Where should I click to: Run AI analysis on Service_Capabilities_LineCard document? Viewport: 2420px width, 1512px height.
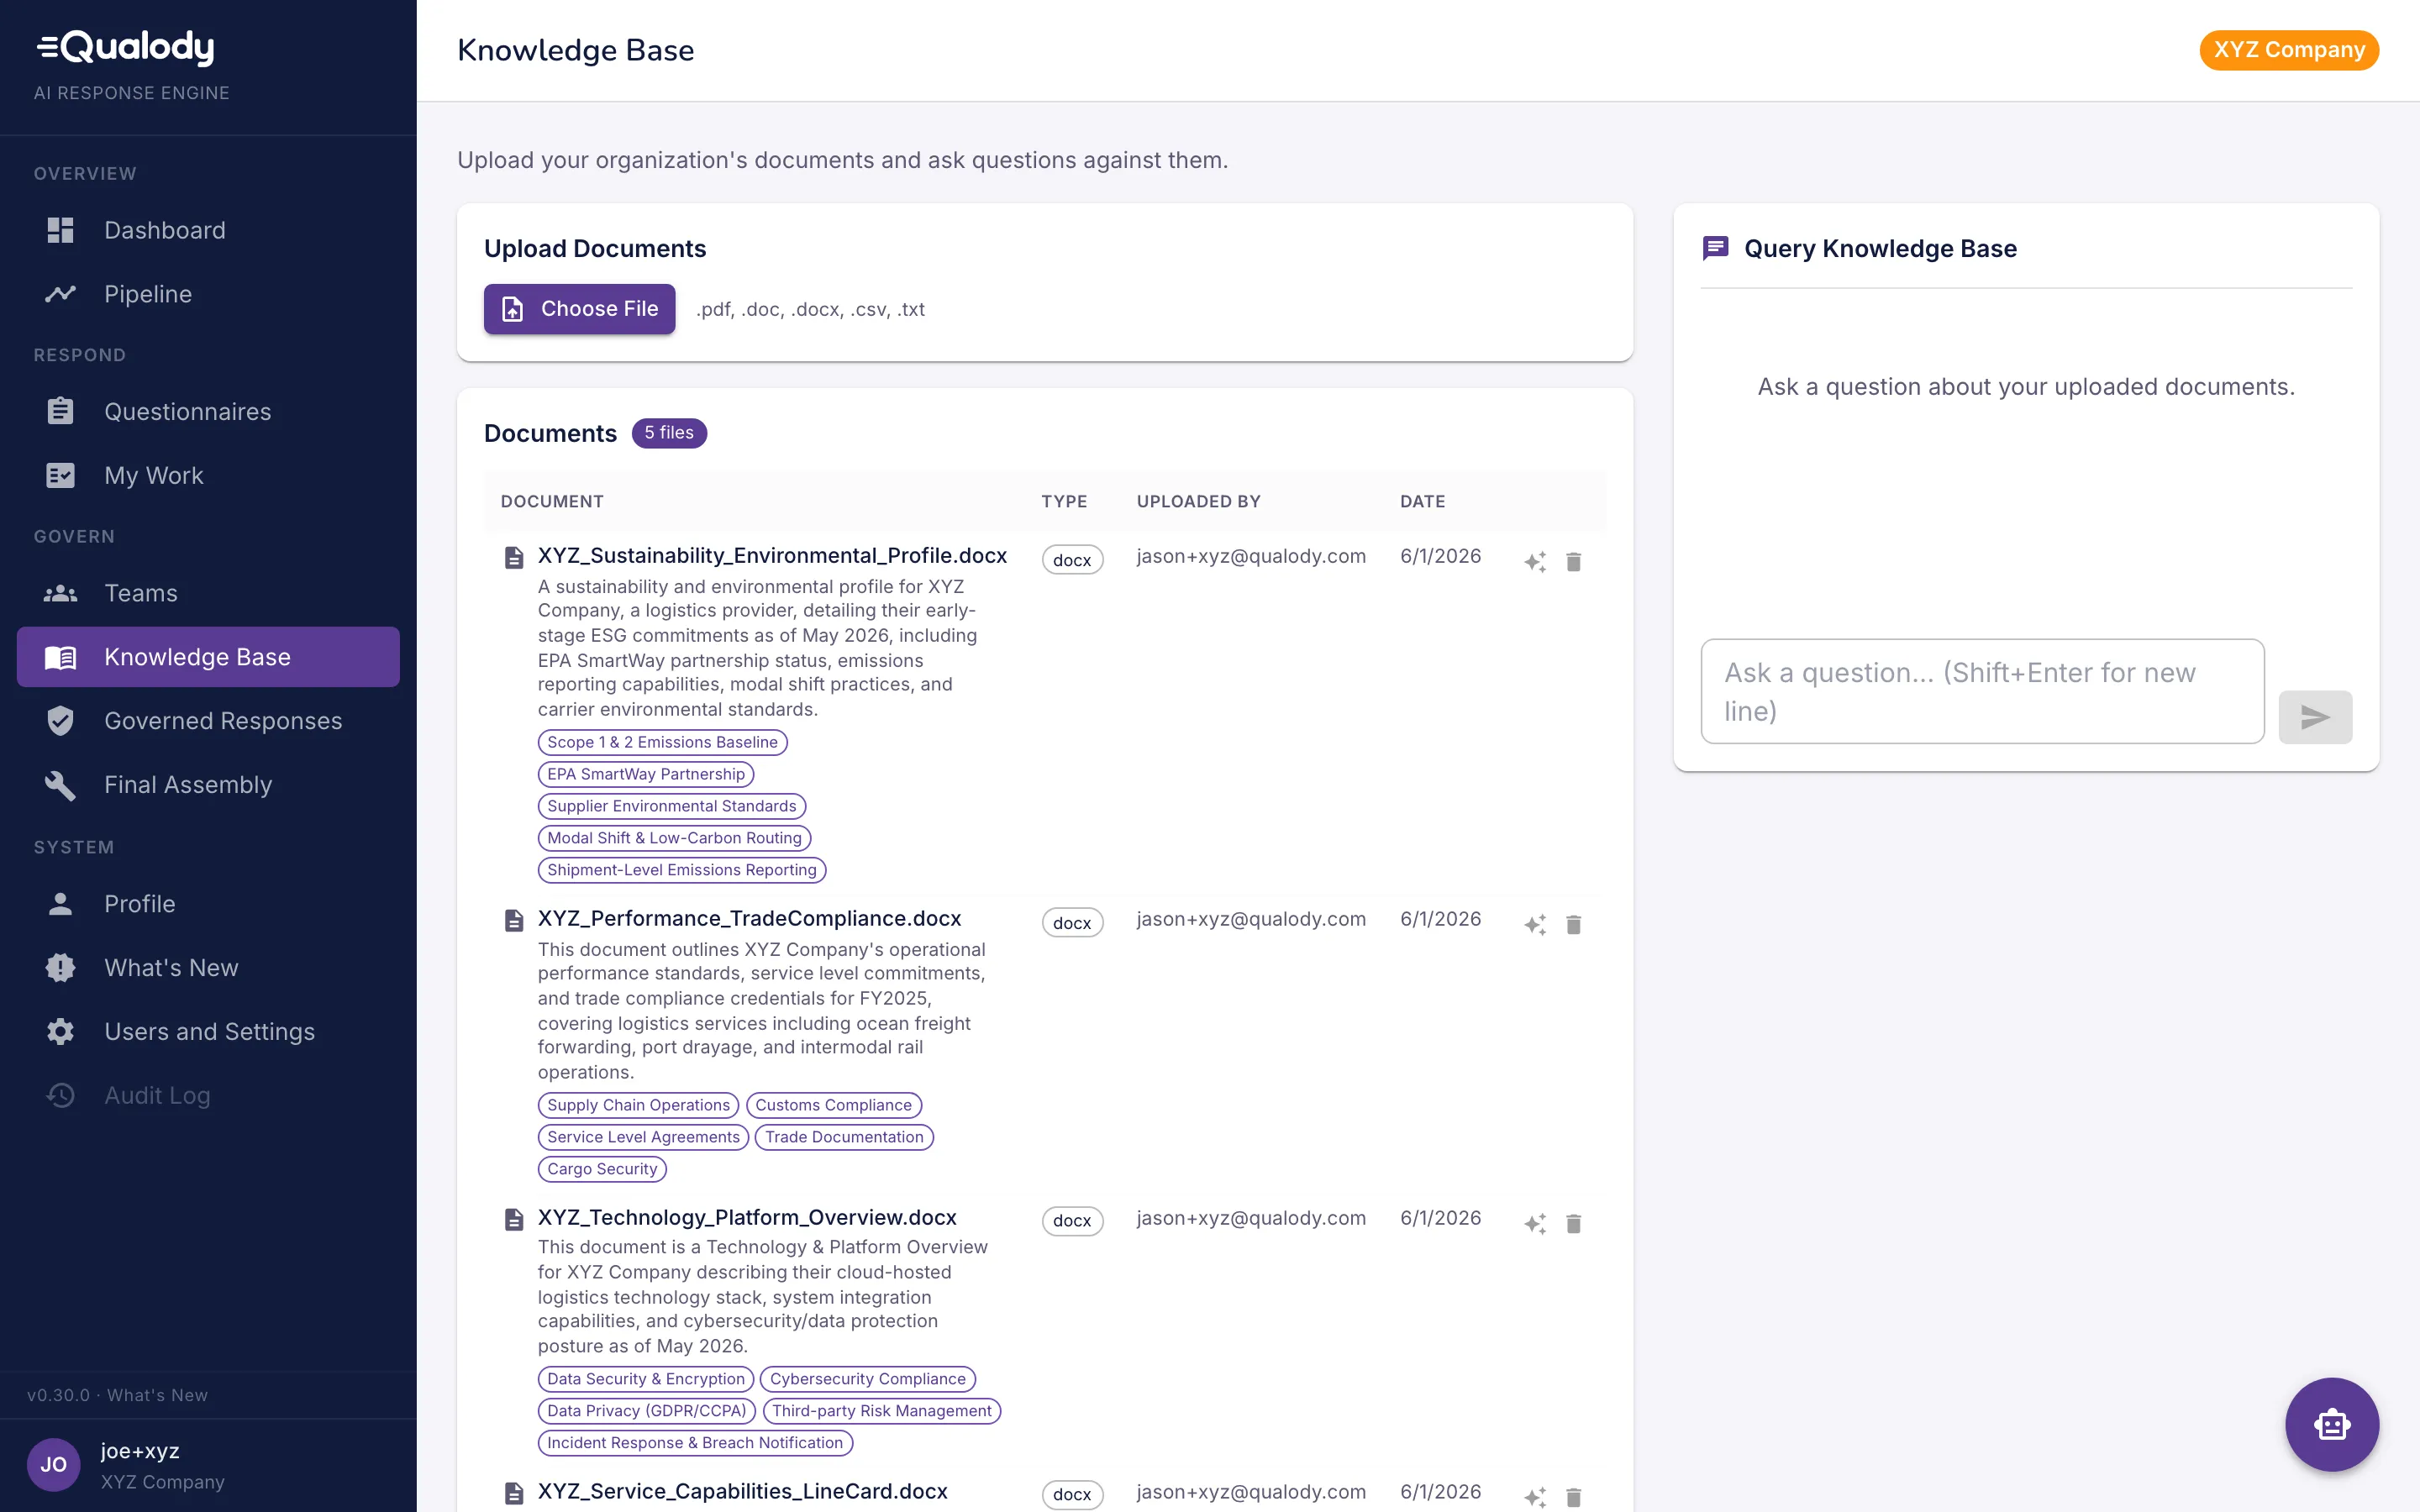[x=1535, y=1497]
